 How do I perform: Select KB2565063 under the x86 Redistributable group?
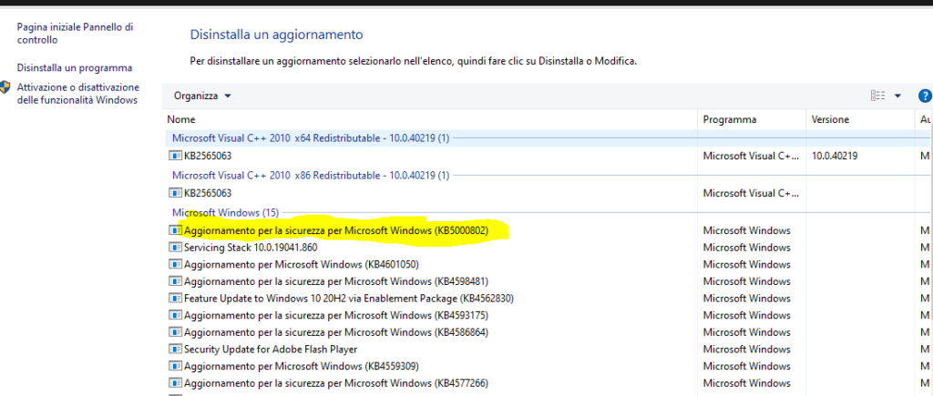coord(208,193)
